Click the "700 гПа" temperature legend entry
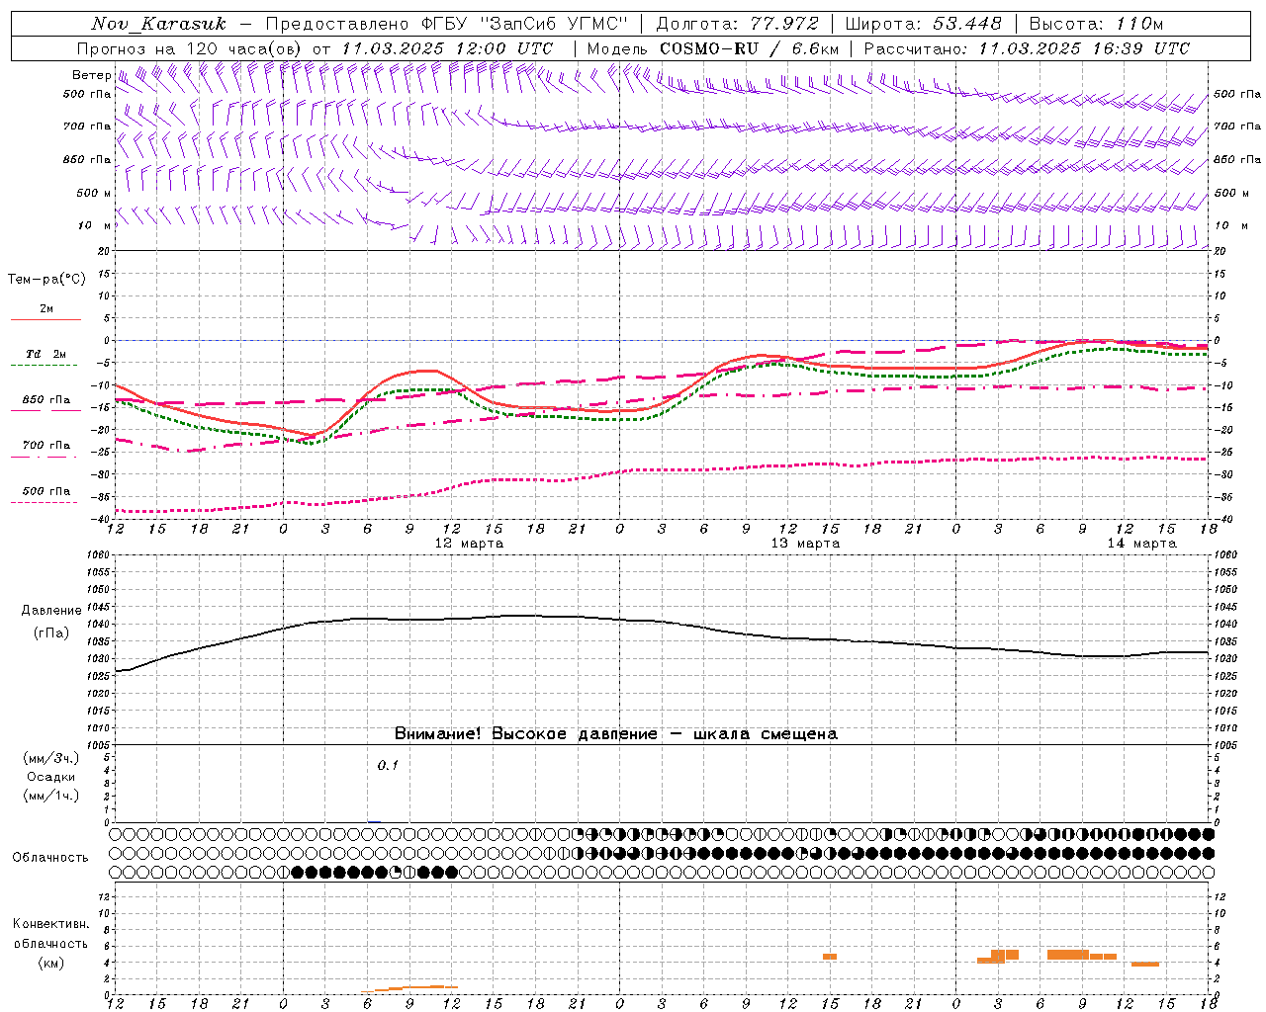Screen dimensions: 1266x1012 (x=46, y=446)
